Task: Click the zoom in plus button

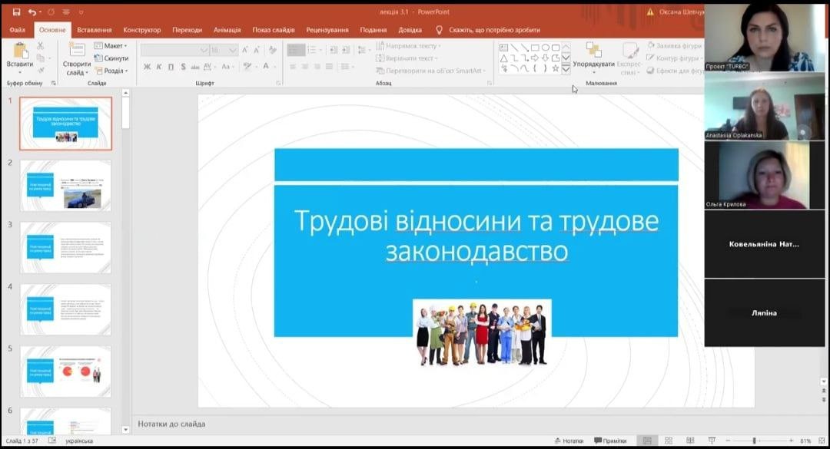Action: click(x=792, y=441)
